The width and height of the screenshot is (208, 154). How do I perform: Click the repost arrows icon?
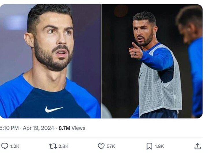(x=53, y=146)
